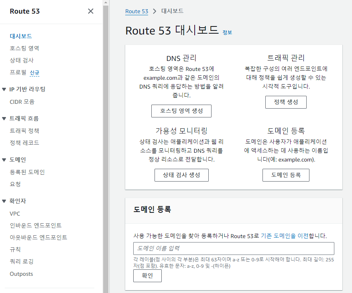Image resolution: width=352 pixels, height=293 pixels.
Task: Click the Route 53 breadcrumb link
Action: point(137,11)
